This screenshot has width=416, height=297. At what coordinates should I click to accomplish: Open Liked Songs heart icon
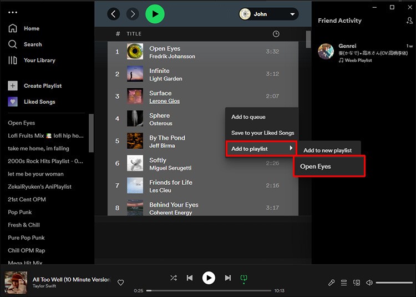(x=13, y=102)
